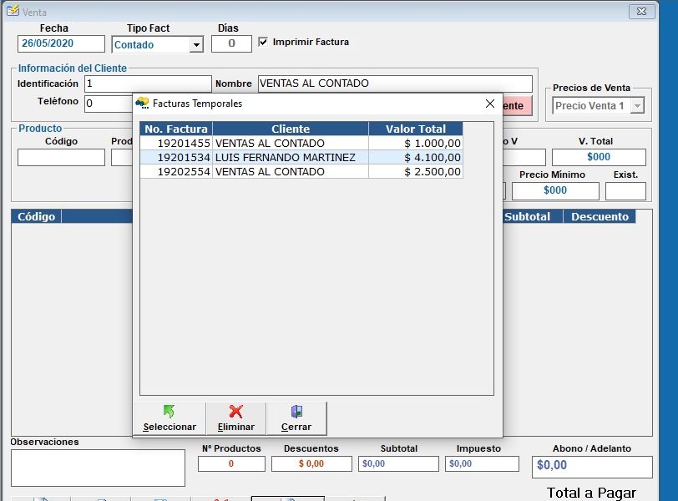678x501 pixels.
Task: Focus the Observaciones text box
Action: (98, 468)
